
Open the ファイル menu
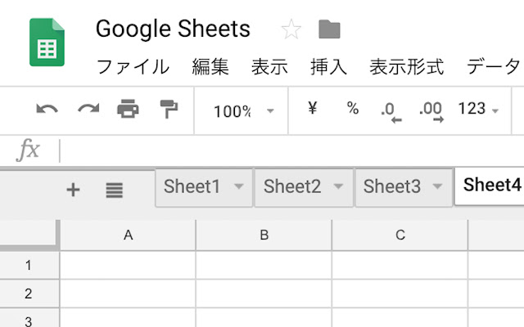coord(133,67)
